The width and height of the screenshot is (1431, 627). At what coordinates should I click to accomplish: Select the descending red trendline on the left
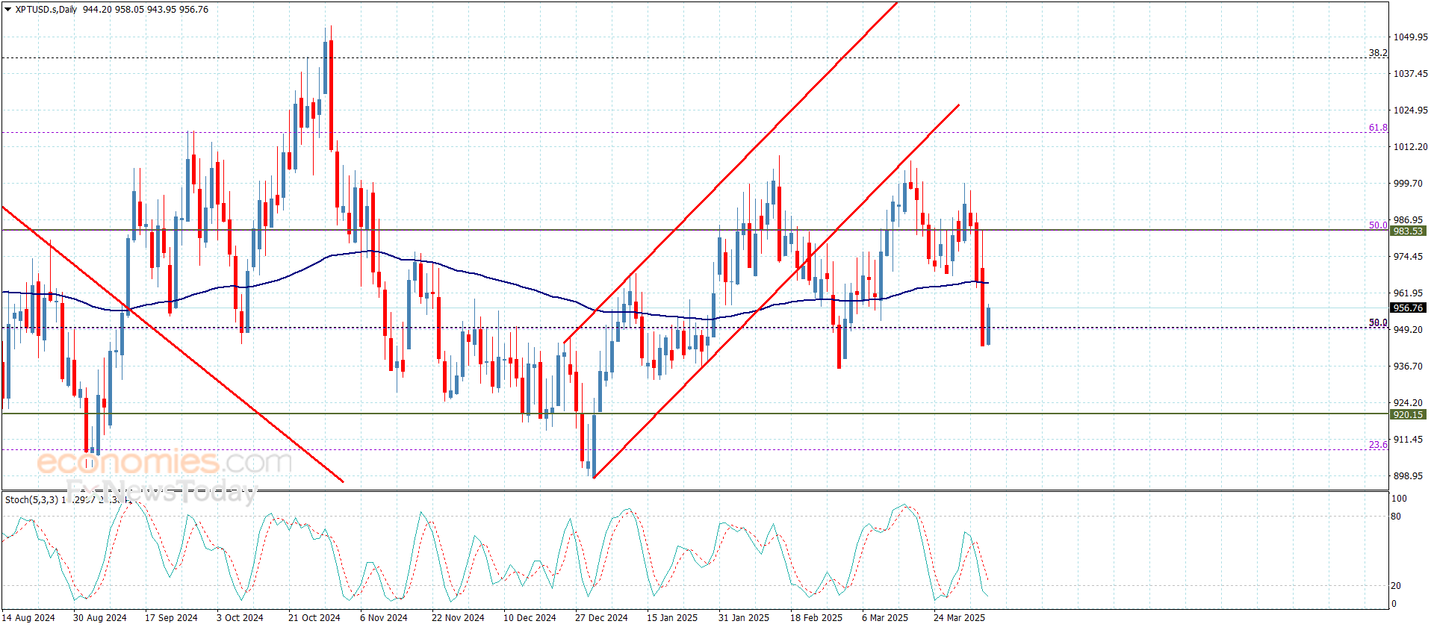173,344
